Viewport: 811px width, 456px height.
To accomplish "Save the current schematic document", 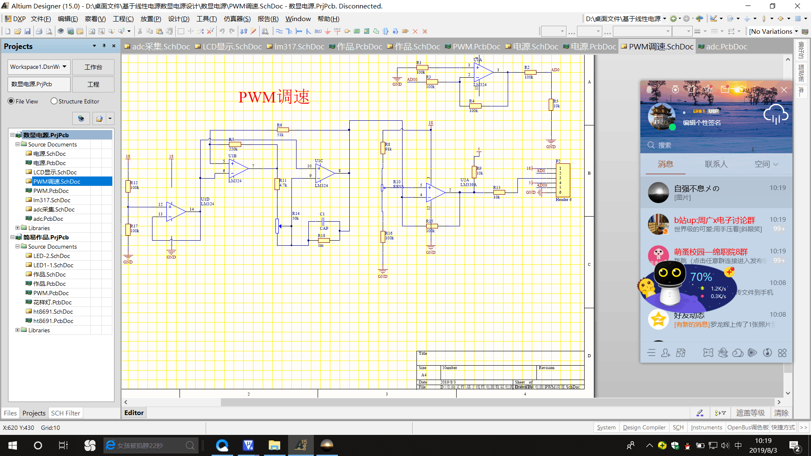I will point(27,31).
